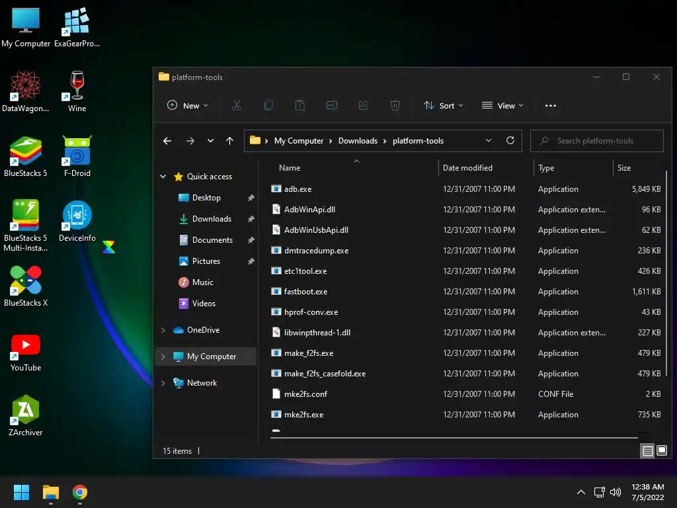The height and width of the screenshot is (508, 677).
Task: Click Downloads in the address breadcrumb
Action: pyautogui.click(x=358, y=141)
